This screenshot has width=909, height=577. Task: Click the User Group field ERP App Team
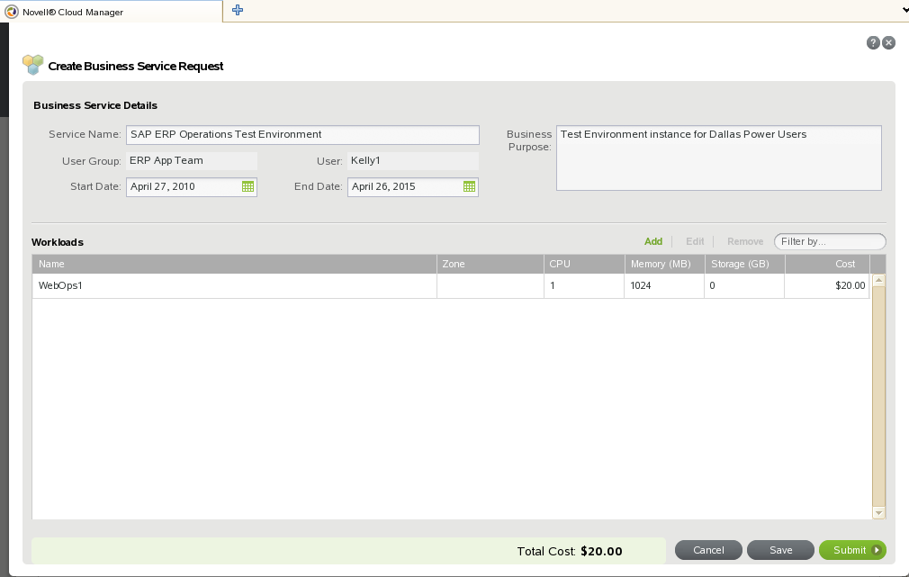pos(192,160)
